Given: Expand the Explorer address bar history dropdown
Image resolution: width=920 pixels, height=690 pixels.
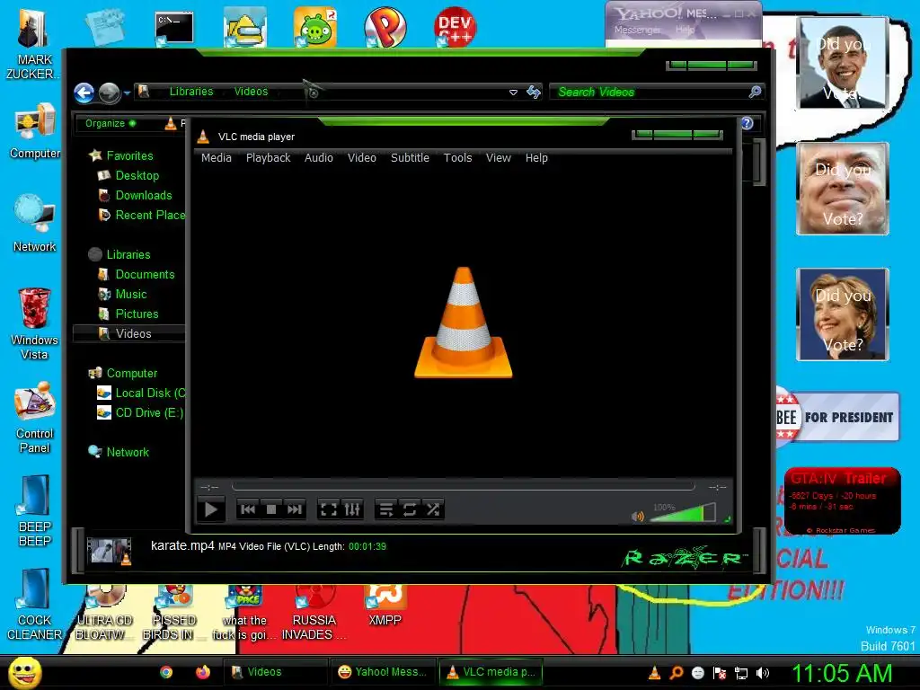Looking at the screenshot, I should (x=513, y=93).
